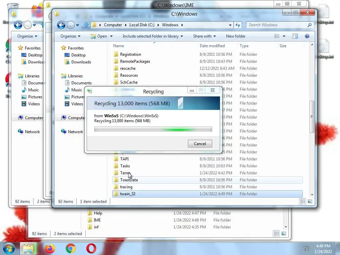The height and width of the screenshot is (255, 340).
Task: Expand Organize in leftmost background window
Action: click(27, 36)
